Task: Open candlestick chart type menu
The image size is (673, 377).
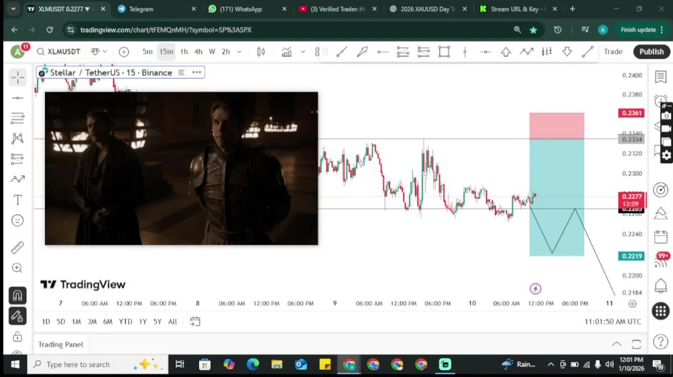Action: 261,51
